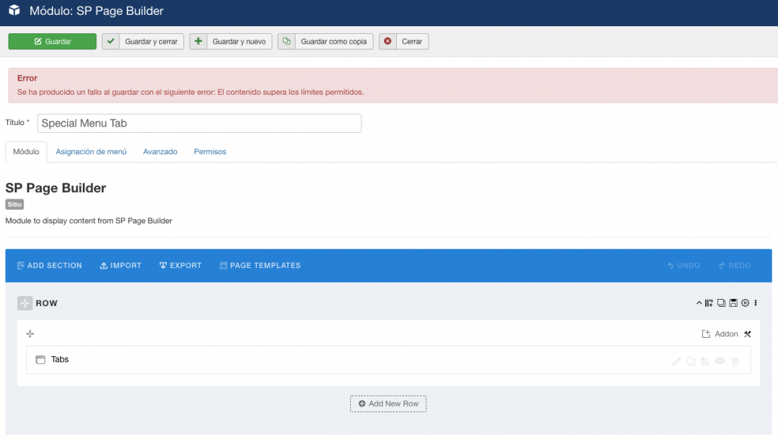
Task: Open PAGE TEMPLATES in builder toolbar
Action: [260, 265]
